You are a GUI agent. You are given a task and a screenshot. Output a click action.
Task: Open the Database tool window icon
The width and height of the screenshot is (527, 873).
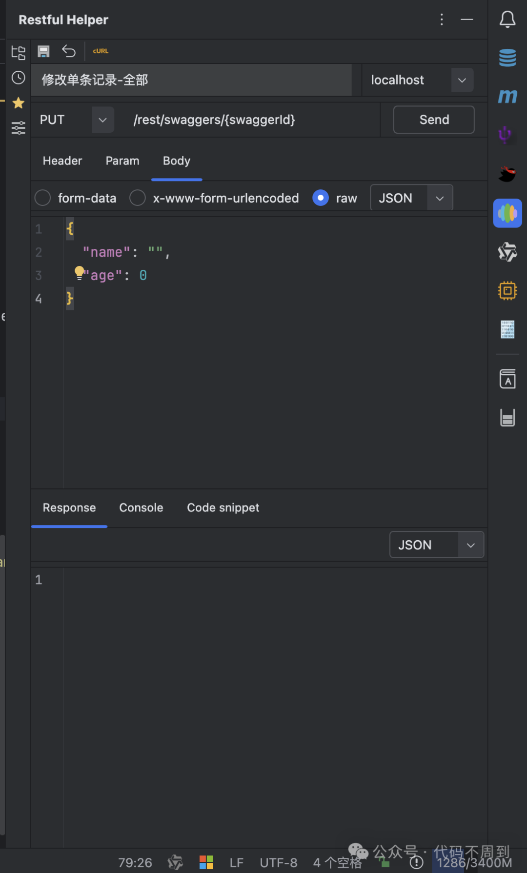coord(507,58)
